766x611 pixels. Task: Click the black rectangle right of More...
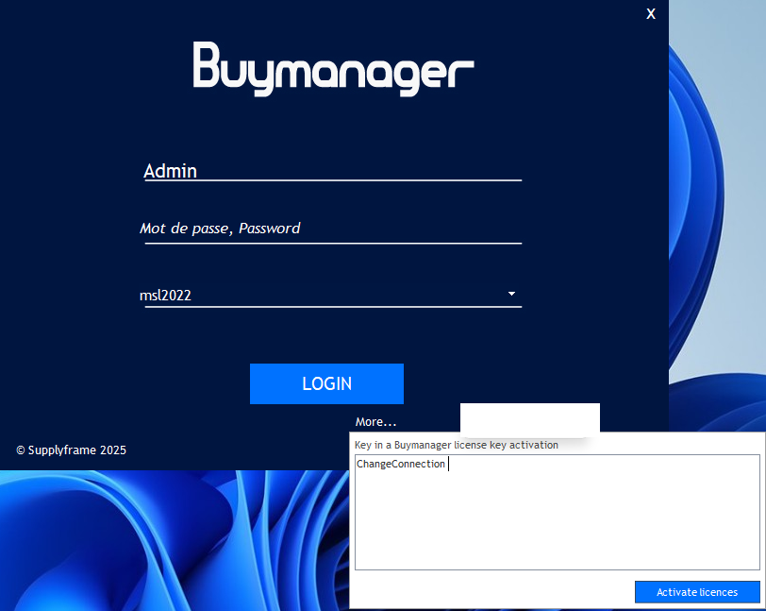click(x=529, y=419)
